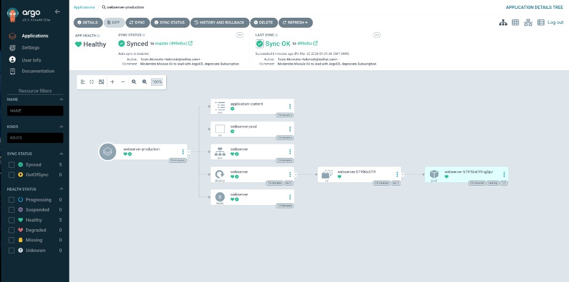Switch to the network view icon
Screen dimensions: 569x282
pos(528,22)
